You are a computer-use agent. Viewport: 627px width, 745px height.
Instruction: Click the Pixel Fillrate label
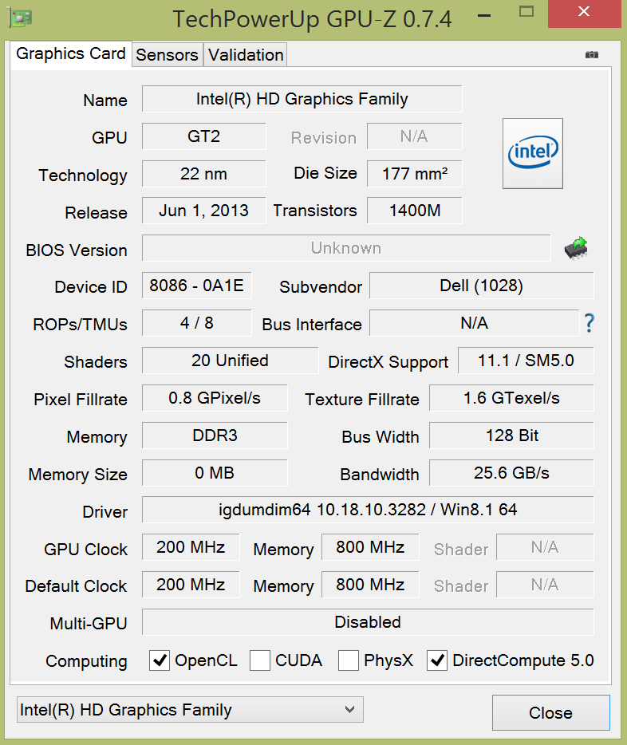coord(81,400)
